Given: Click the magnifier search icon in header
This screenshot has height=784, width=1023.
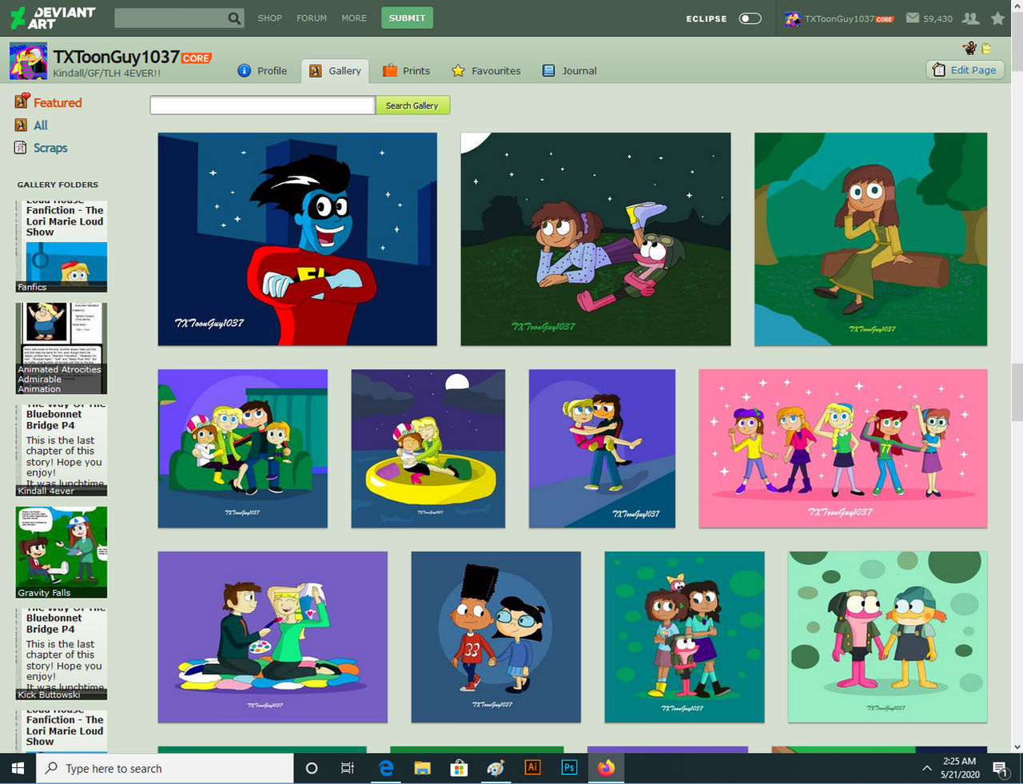Looking at the screenshot, I should pos(234,18).
